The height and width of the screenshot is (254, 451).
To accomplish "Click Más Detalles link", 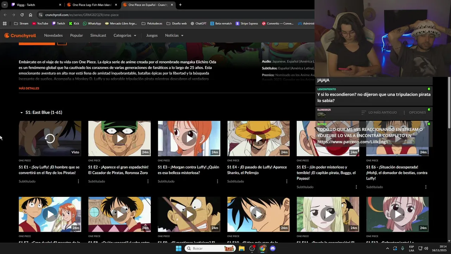I will (29, 88).
